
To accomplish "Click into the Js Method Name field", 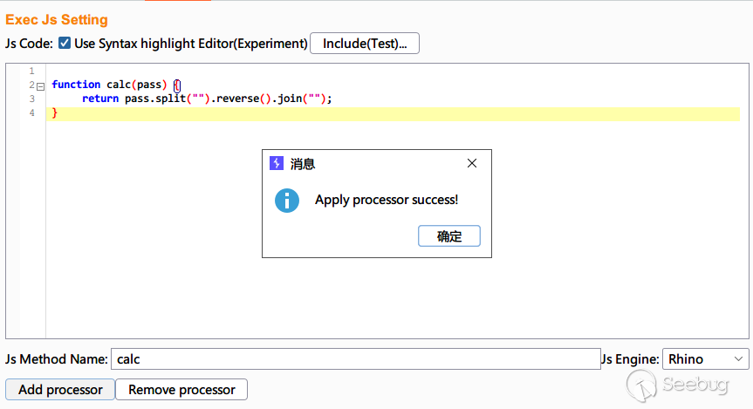I will 356,359.
